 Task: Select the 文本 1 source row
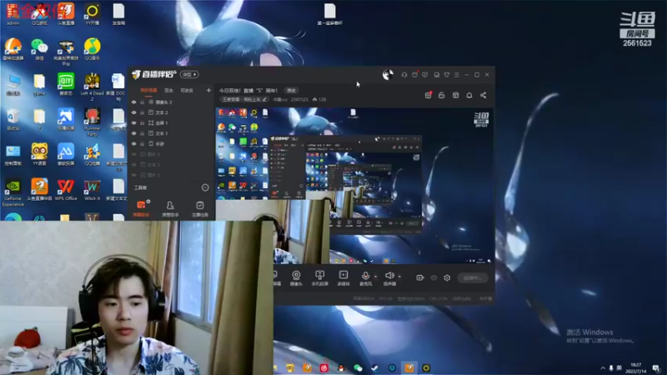pyautogui.click(x=172, y=133)
